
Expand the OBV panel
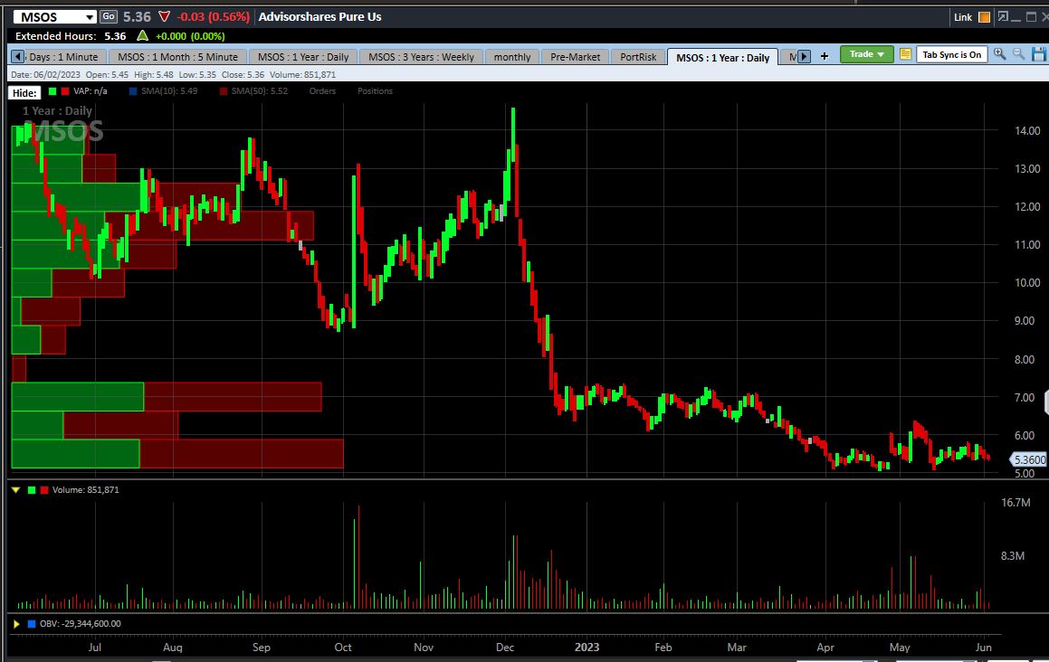tap(16, 624)
